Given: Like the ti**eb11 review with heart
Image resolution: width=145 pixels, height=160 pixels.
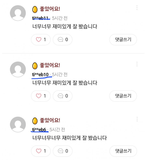Looking at the screenshot, I should coord(41,40).
